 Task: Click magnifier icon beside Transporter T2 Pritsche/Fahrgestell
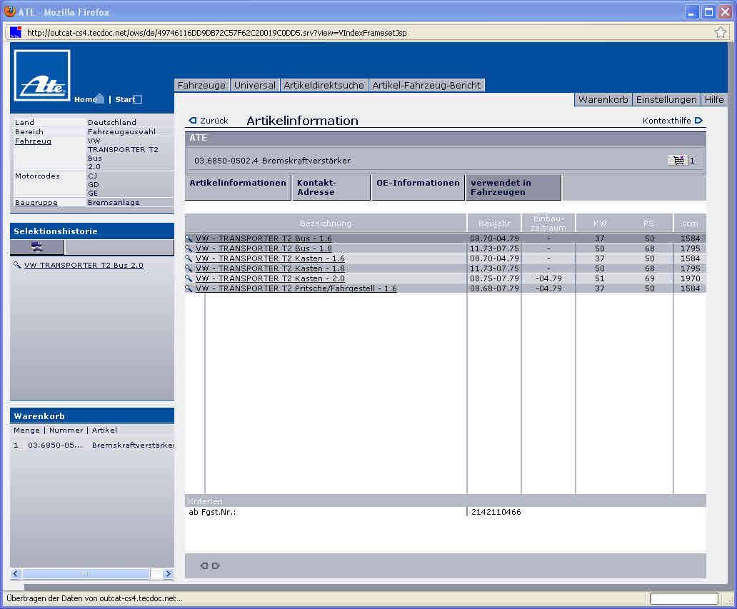(x=189, y=288)
